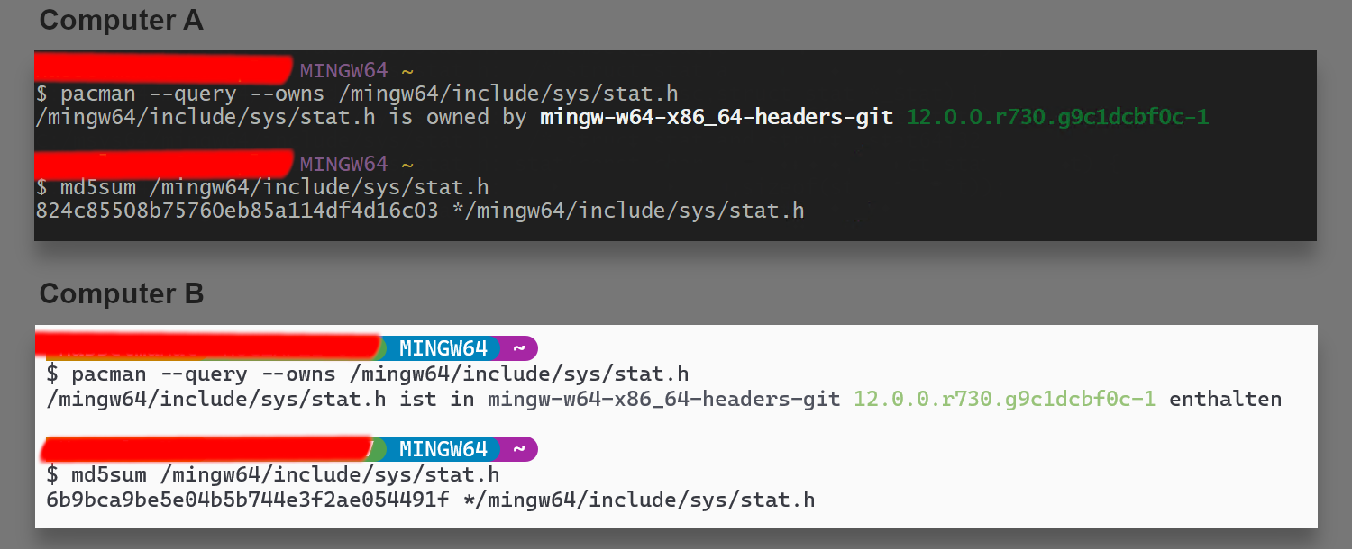Click pacman query command line in Computer B
This screenshot has height=549, width=1352.
(x=367, y=373)
